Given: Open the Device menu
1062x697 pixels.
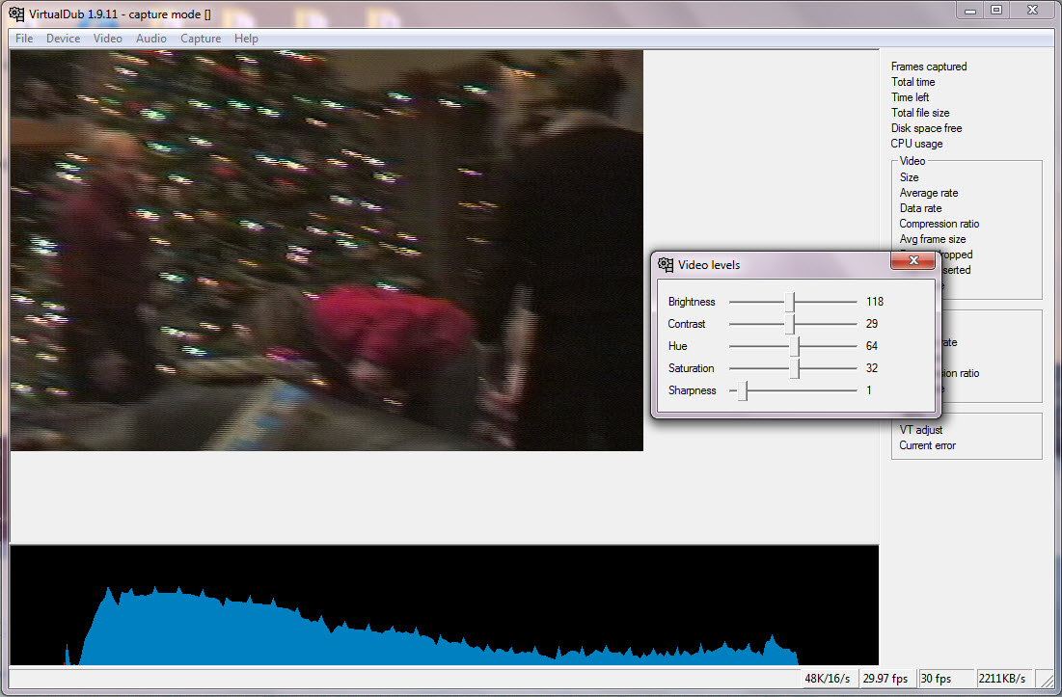Looking at the screenshot, I should 63,39.
